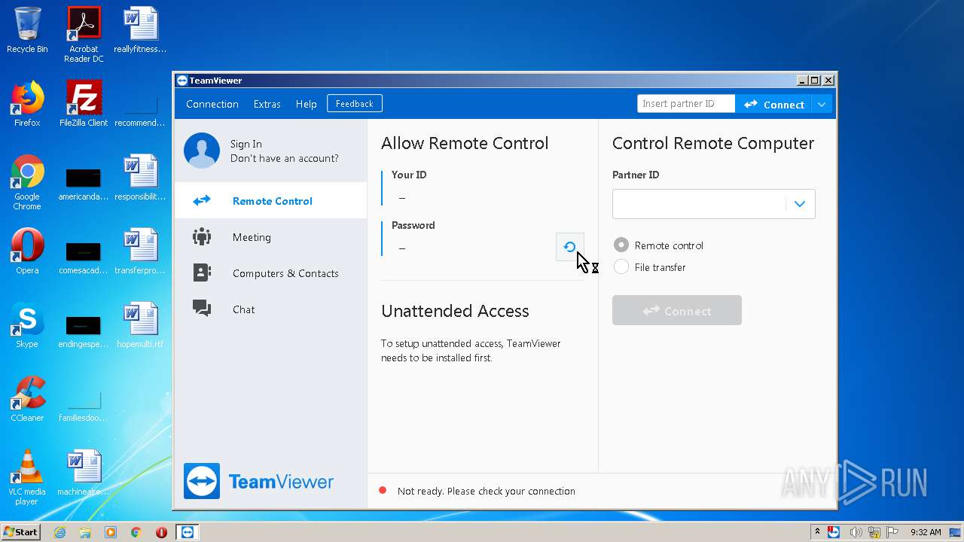Open the Windows Start menu
This screenshot has height=542, width=964.
pyautogui.click(x=21, y=532)
